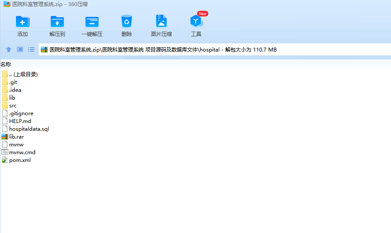Click the mvnw.cmd script icon

(x=5, y=152)
